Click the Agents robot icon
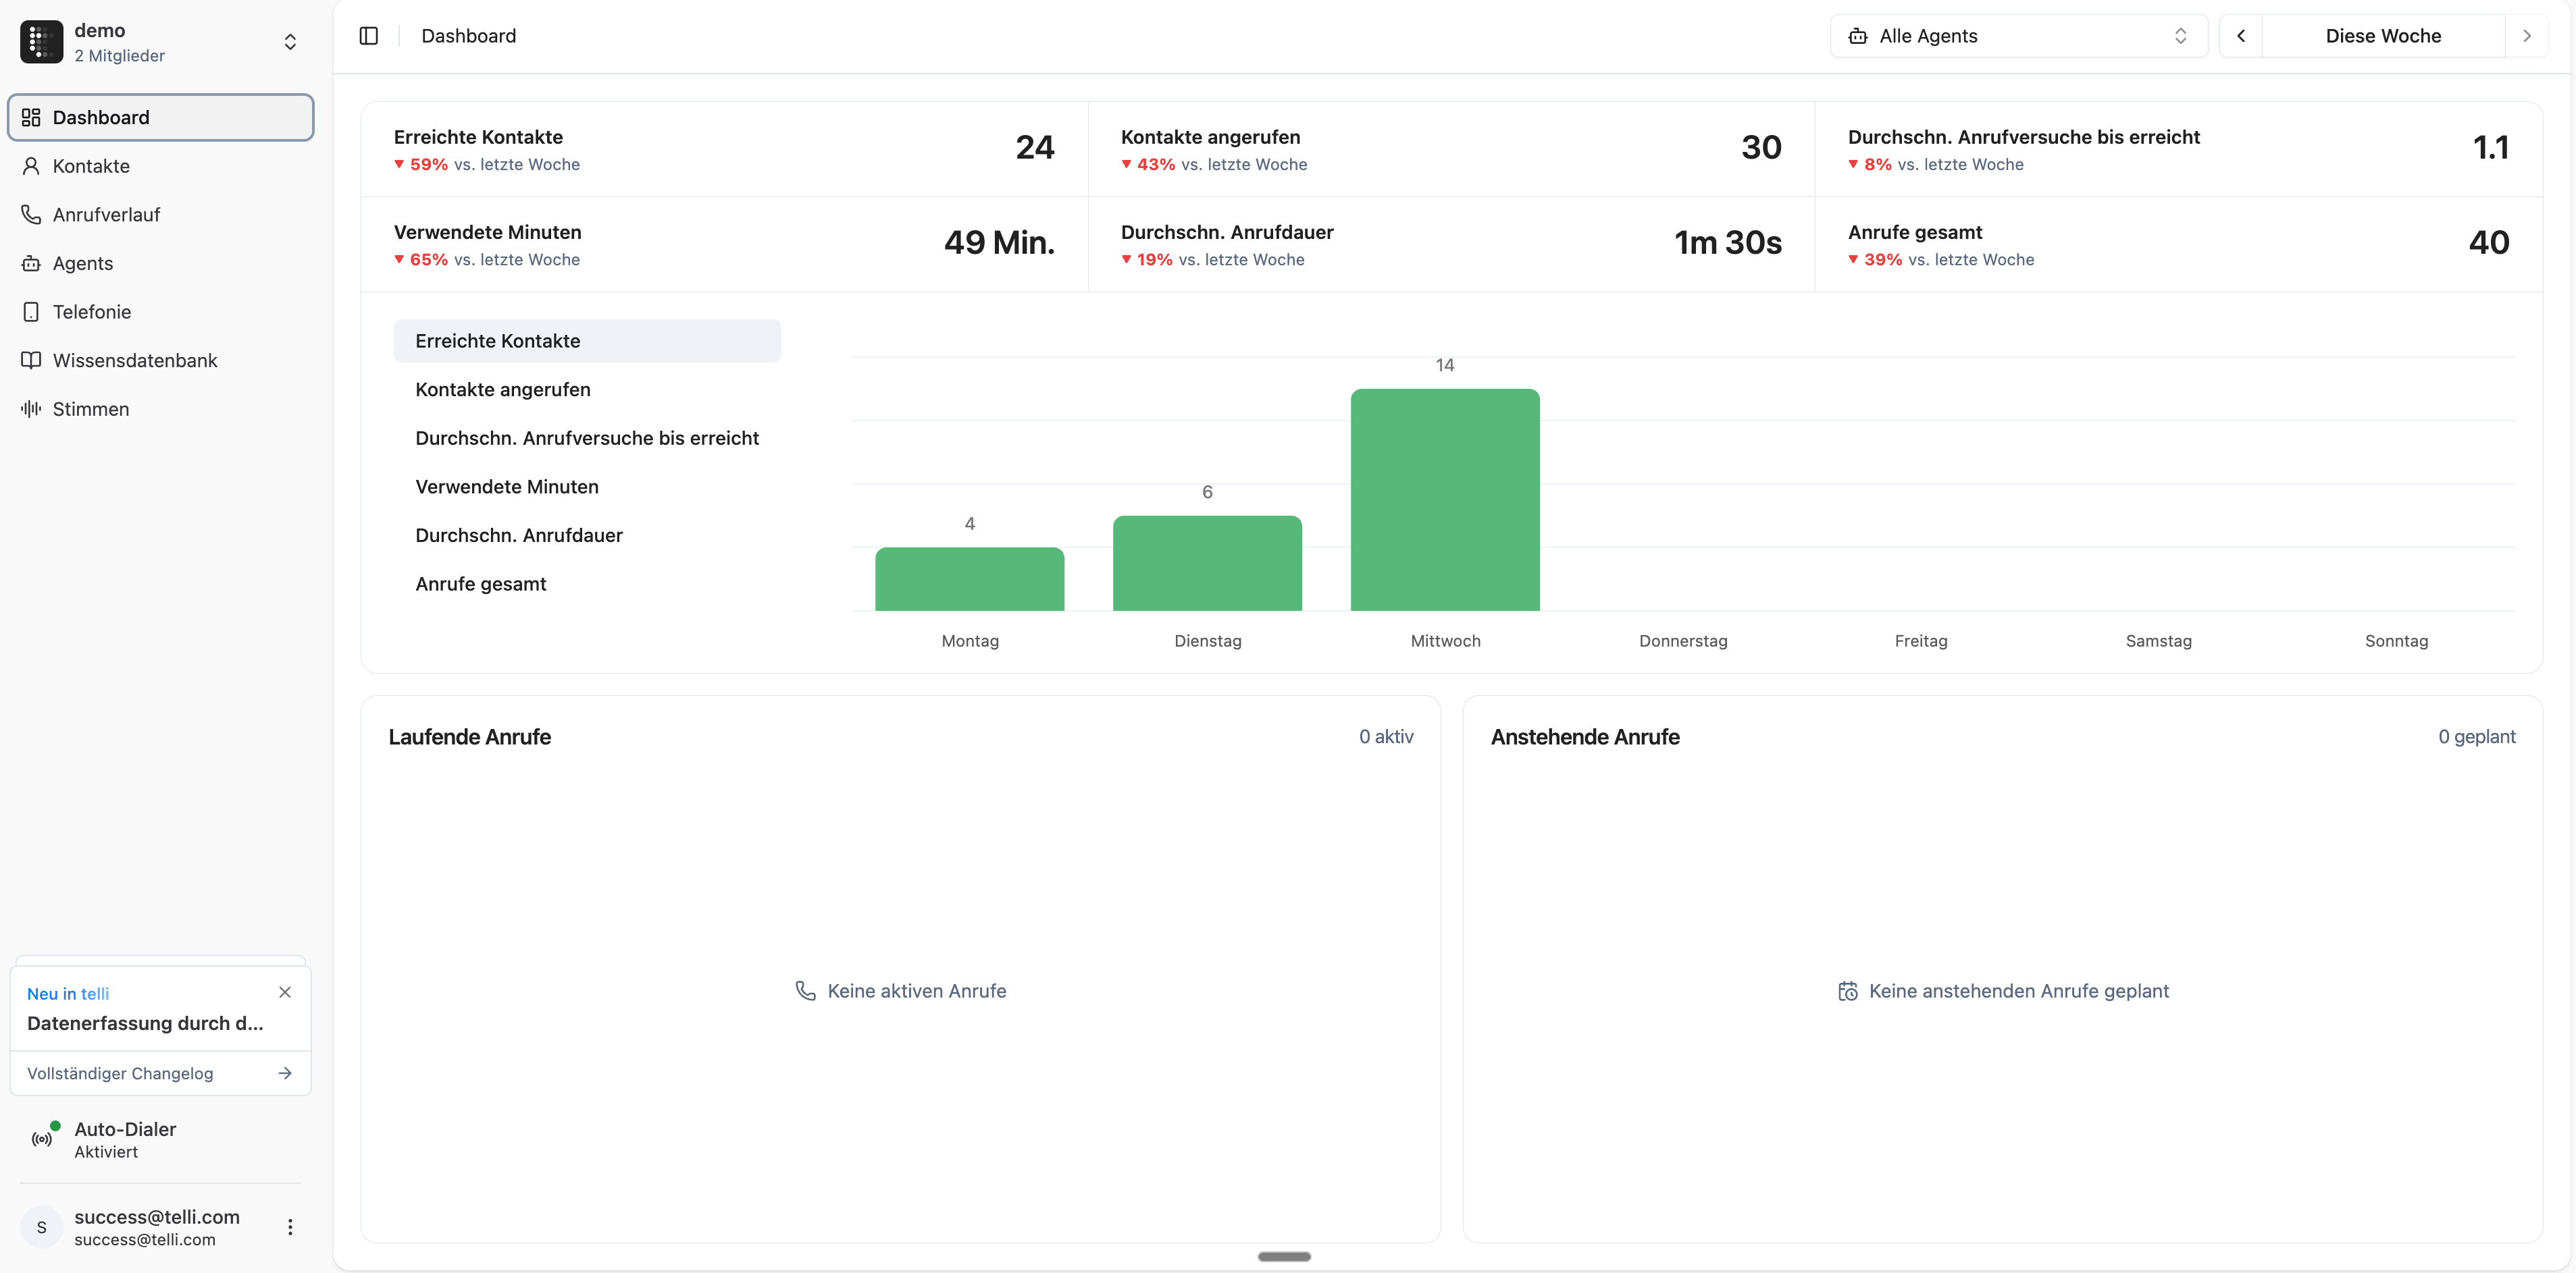The width and height of the screenshot is (2576, 1273). coord(31,264)
